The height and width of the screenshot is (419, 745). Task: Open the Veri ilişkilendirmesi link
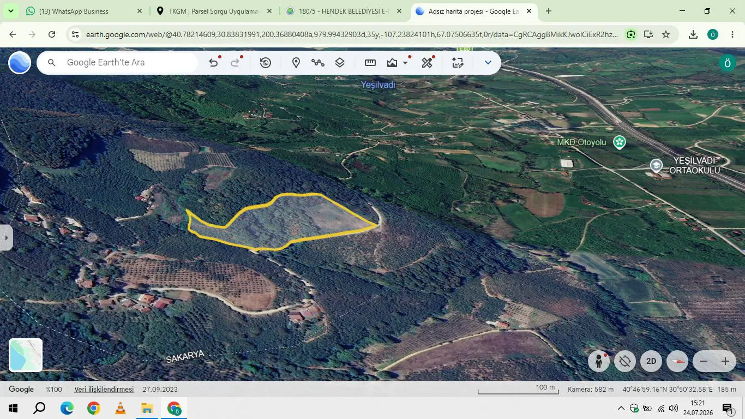click(x=104, y=389)
